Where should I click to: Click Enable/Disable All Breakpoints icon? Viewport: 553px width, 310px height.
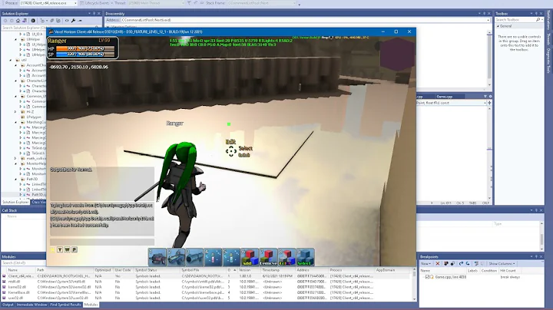tap(452, 263)
